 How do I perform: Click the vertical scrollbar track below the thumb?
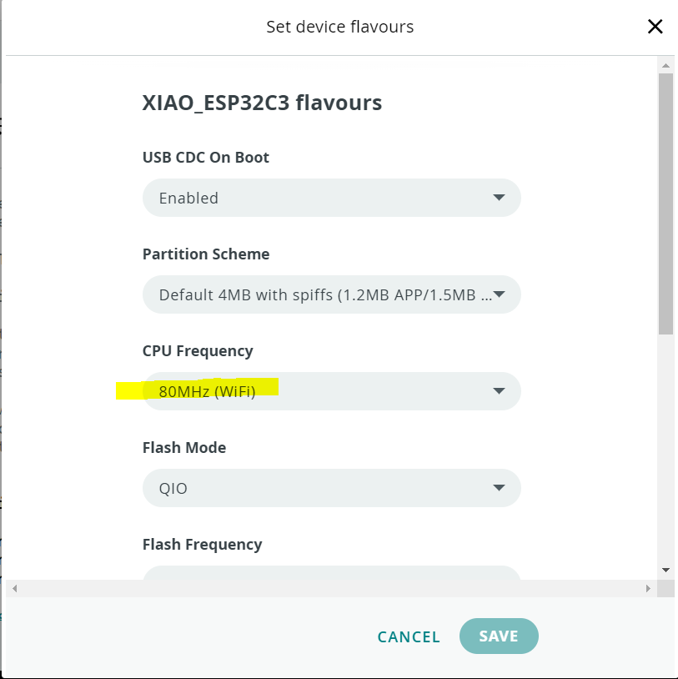[665, 446]
